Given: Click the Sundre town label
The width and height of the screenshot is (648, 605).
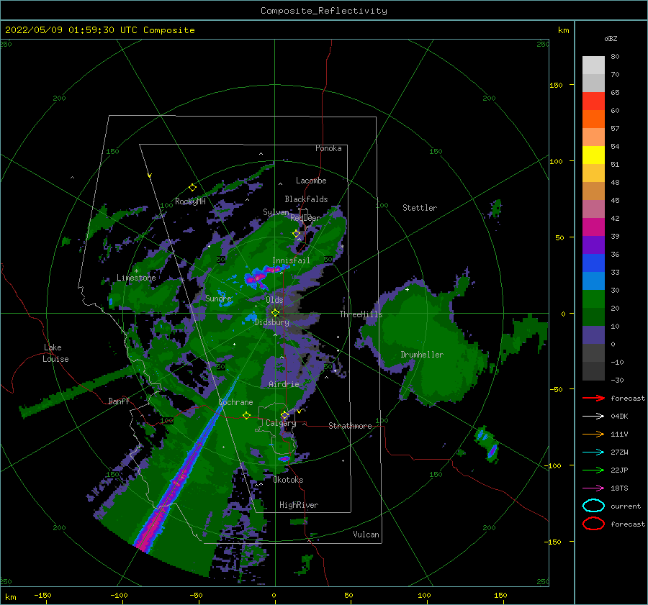Looking at the screenshot, I should coord(218,298).
